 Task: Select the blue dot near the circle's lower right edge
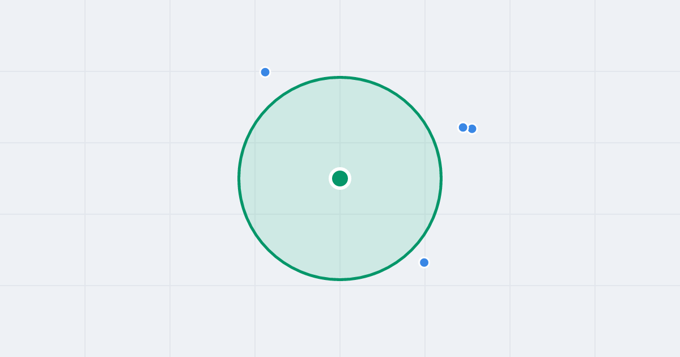tap(424, 262)
